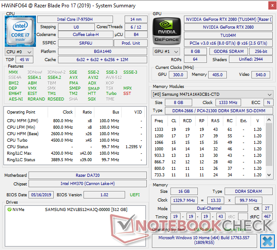Click the GPU clock 300.0 field
The image size is (277, 250).
(x=178, y=75)
